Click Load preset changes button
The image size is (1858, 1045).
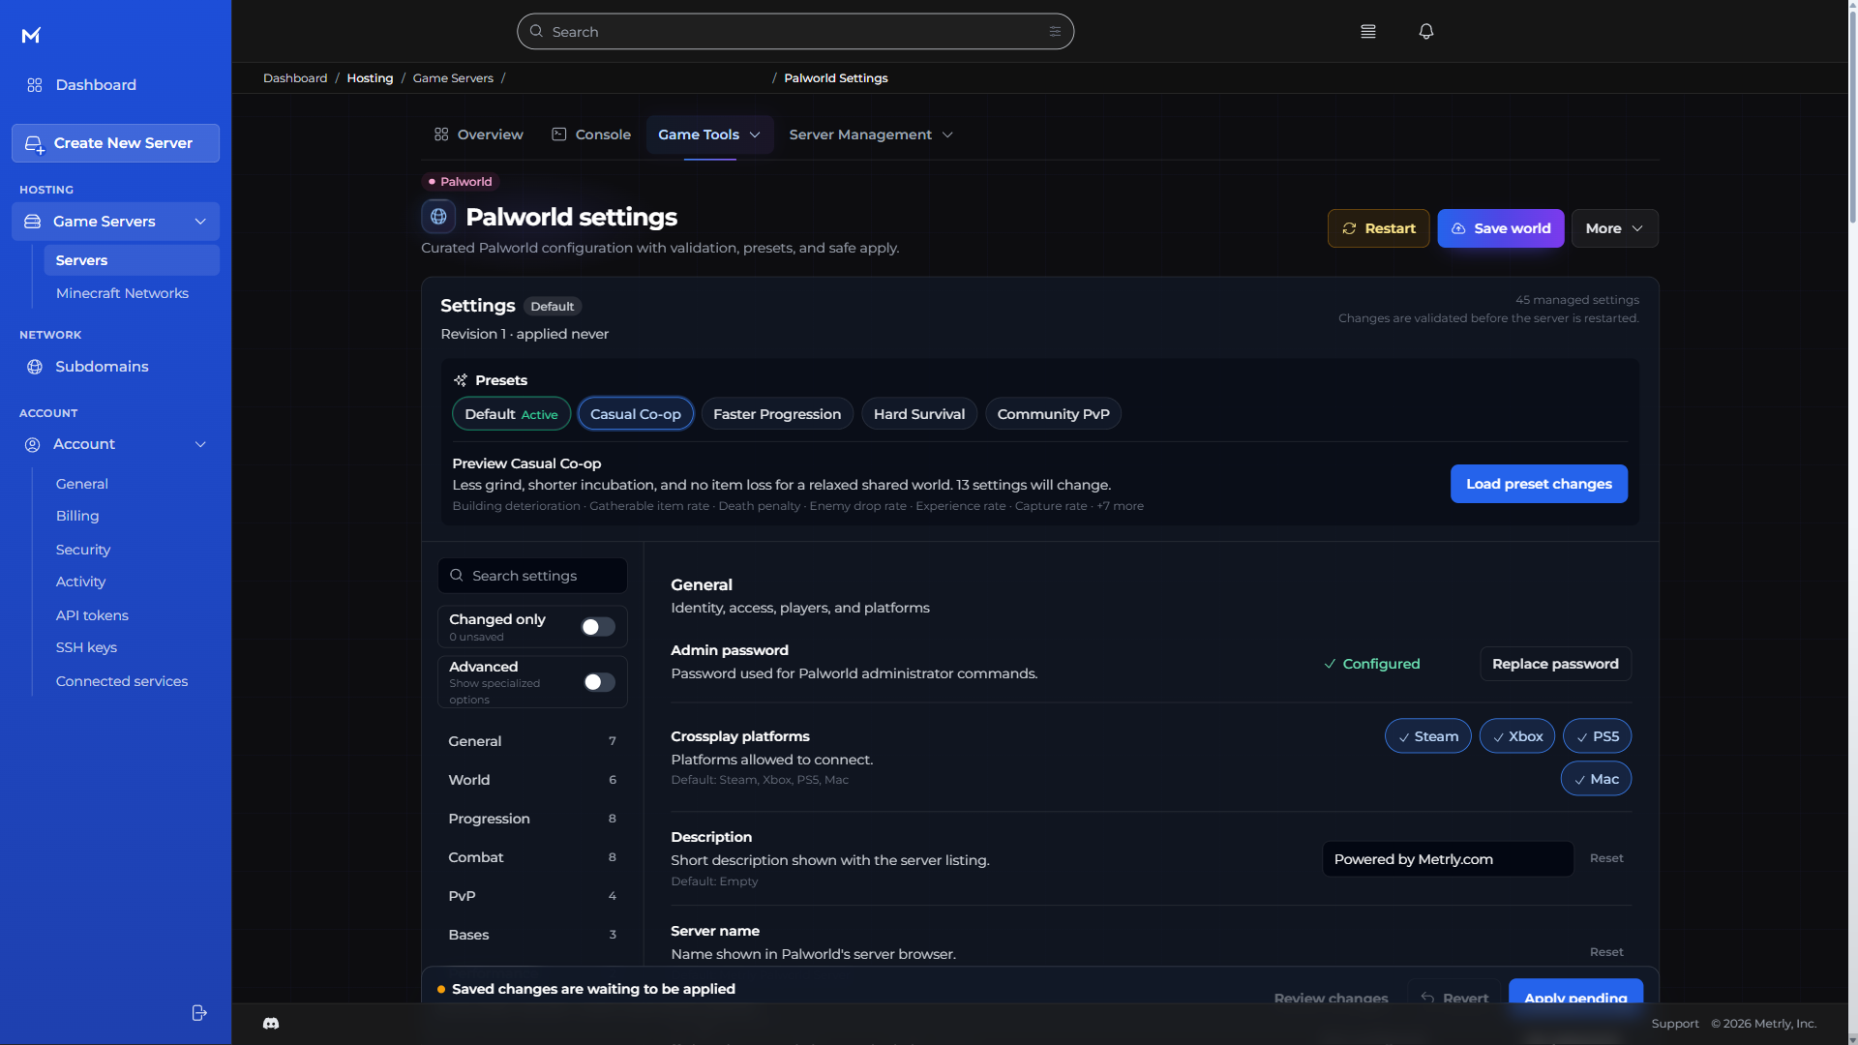[x=1539, y=484]
